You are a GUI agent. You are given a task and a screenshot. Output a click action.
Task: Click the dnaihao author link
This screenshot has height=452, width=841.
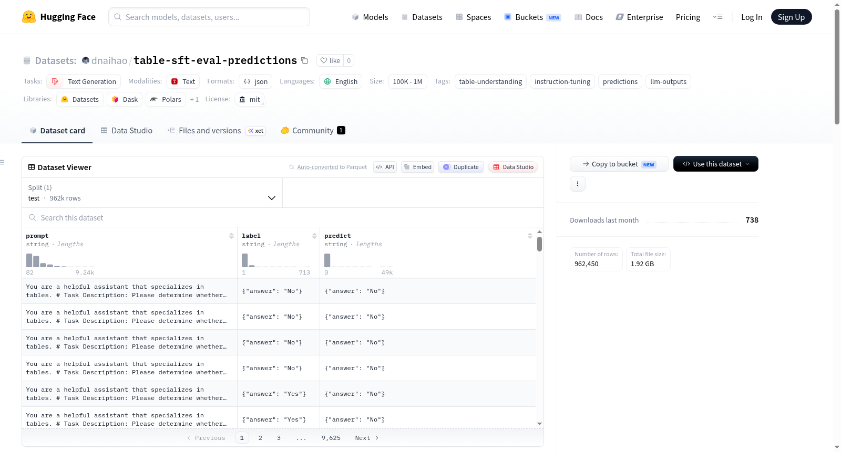pos(109,60)
